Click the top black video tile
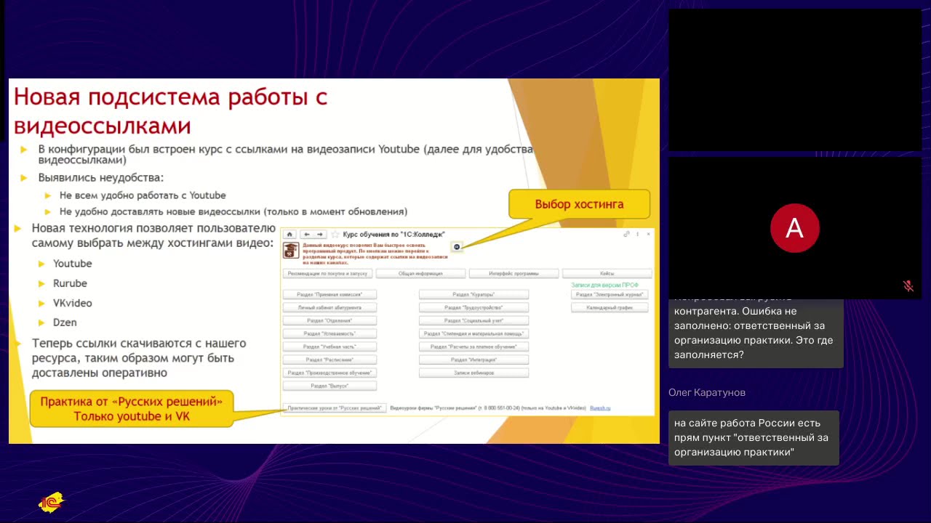 click(x=794, y=79)
